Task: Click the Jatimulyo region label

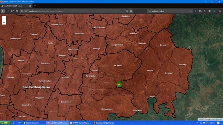Action: (183, 65)
